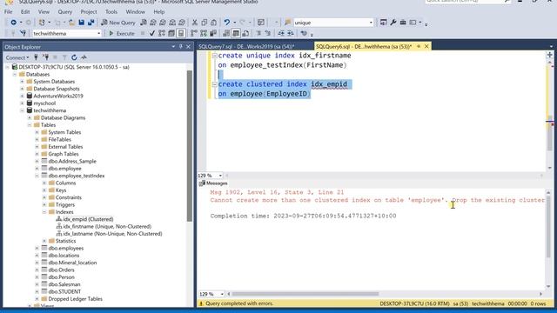Click the Cut scissors icon
The width and height of the screenshot is (557, 313).
coord(195,23)
